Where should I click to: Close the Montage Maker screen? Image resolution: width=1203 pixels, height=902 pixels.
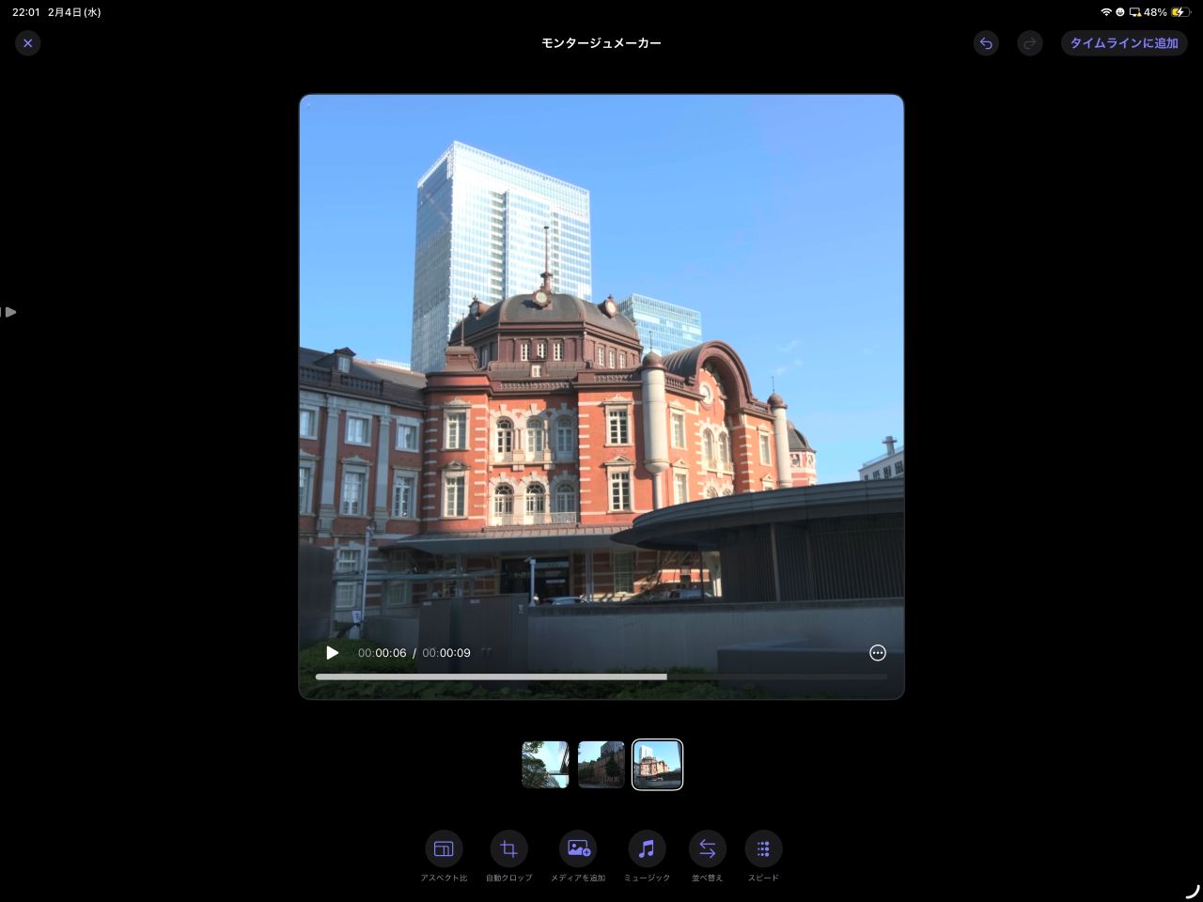28,43
